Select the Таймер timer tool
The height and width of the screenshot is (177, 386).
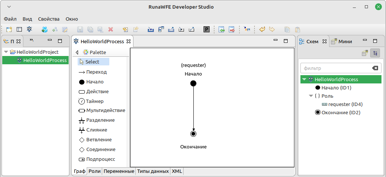[91, 101]
